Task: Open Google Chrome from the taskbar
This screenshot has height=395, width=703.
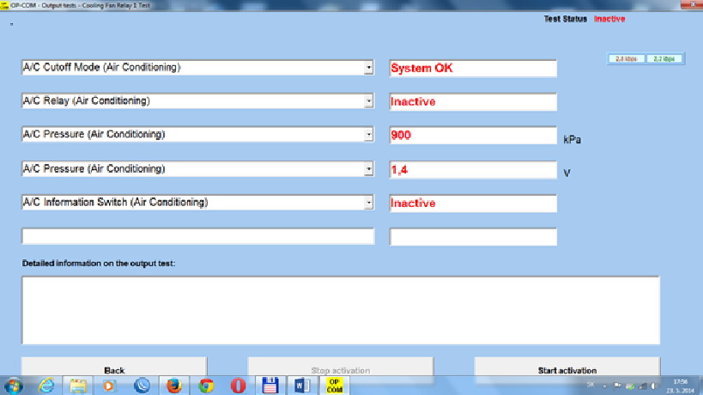Action: 205,386
